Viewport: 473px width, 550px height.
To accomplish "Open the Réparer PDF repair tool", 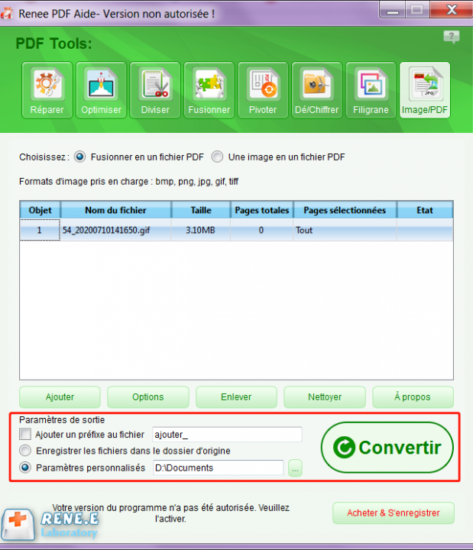I will point(47,90).
